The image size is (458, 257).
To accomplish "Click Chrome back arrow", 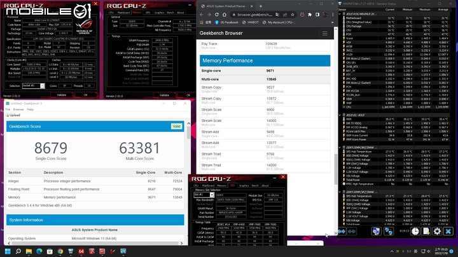I will tap(202, 15).
